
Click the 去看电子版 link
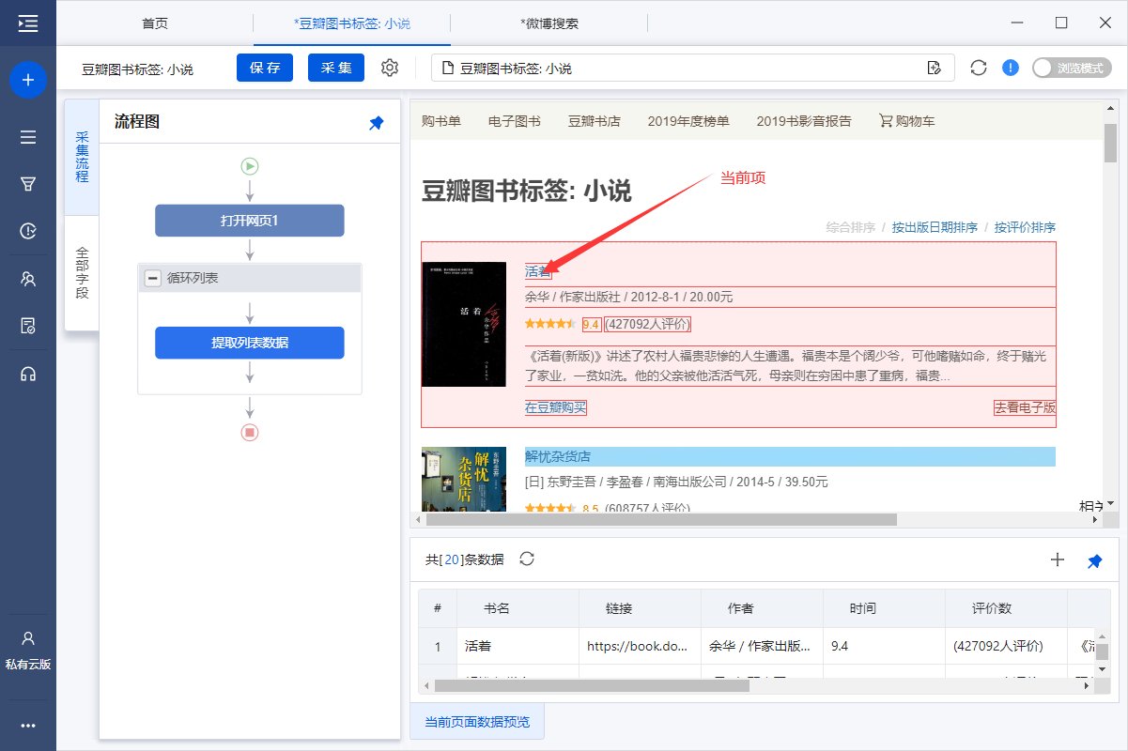(1025, 407)
